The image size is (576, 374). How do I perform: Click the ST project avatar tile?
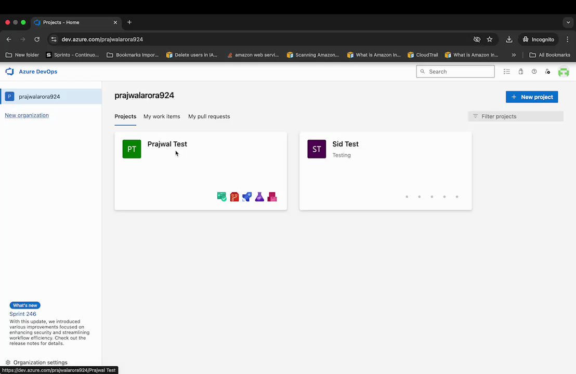click(x=317, y=149)
